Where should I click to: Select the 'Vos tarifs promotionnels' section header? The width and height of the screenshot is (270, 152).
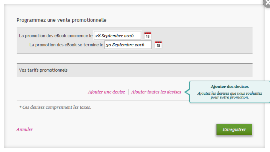pos(43,70)
